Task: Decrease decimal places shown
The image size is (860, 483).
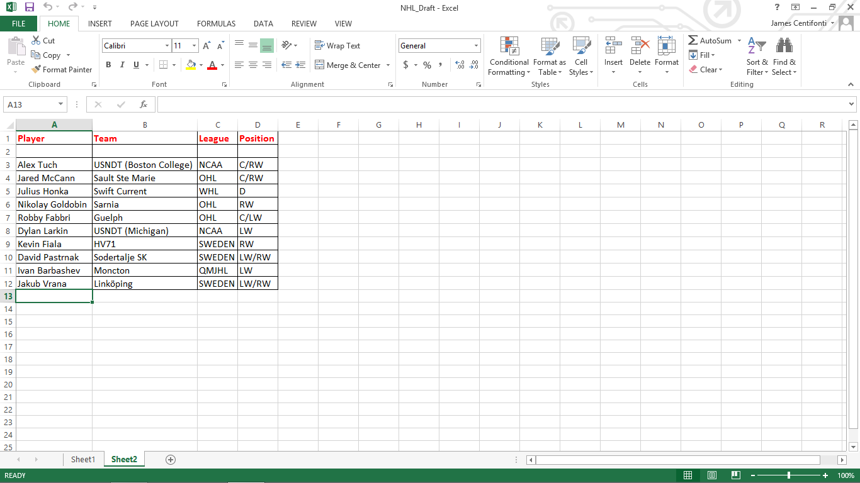Action: click(473, 65)
